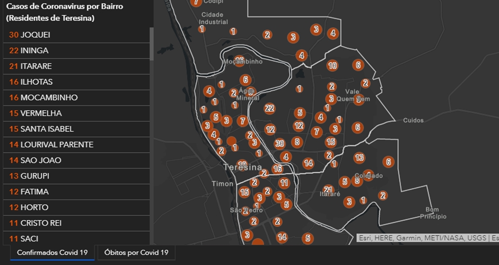Pick the 15 VERMELHA row
499x265 pixels.
tap(76, 113)
